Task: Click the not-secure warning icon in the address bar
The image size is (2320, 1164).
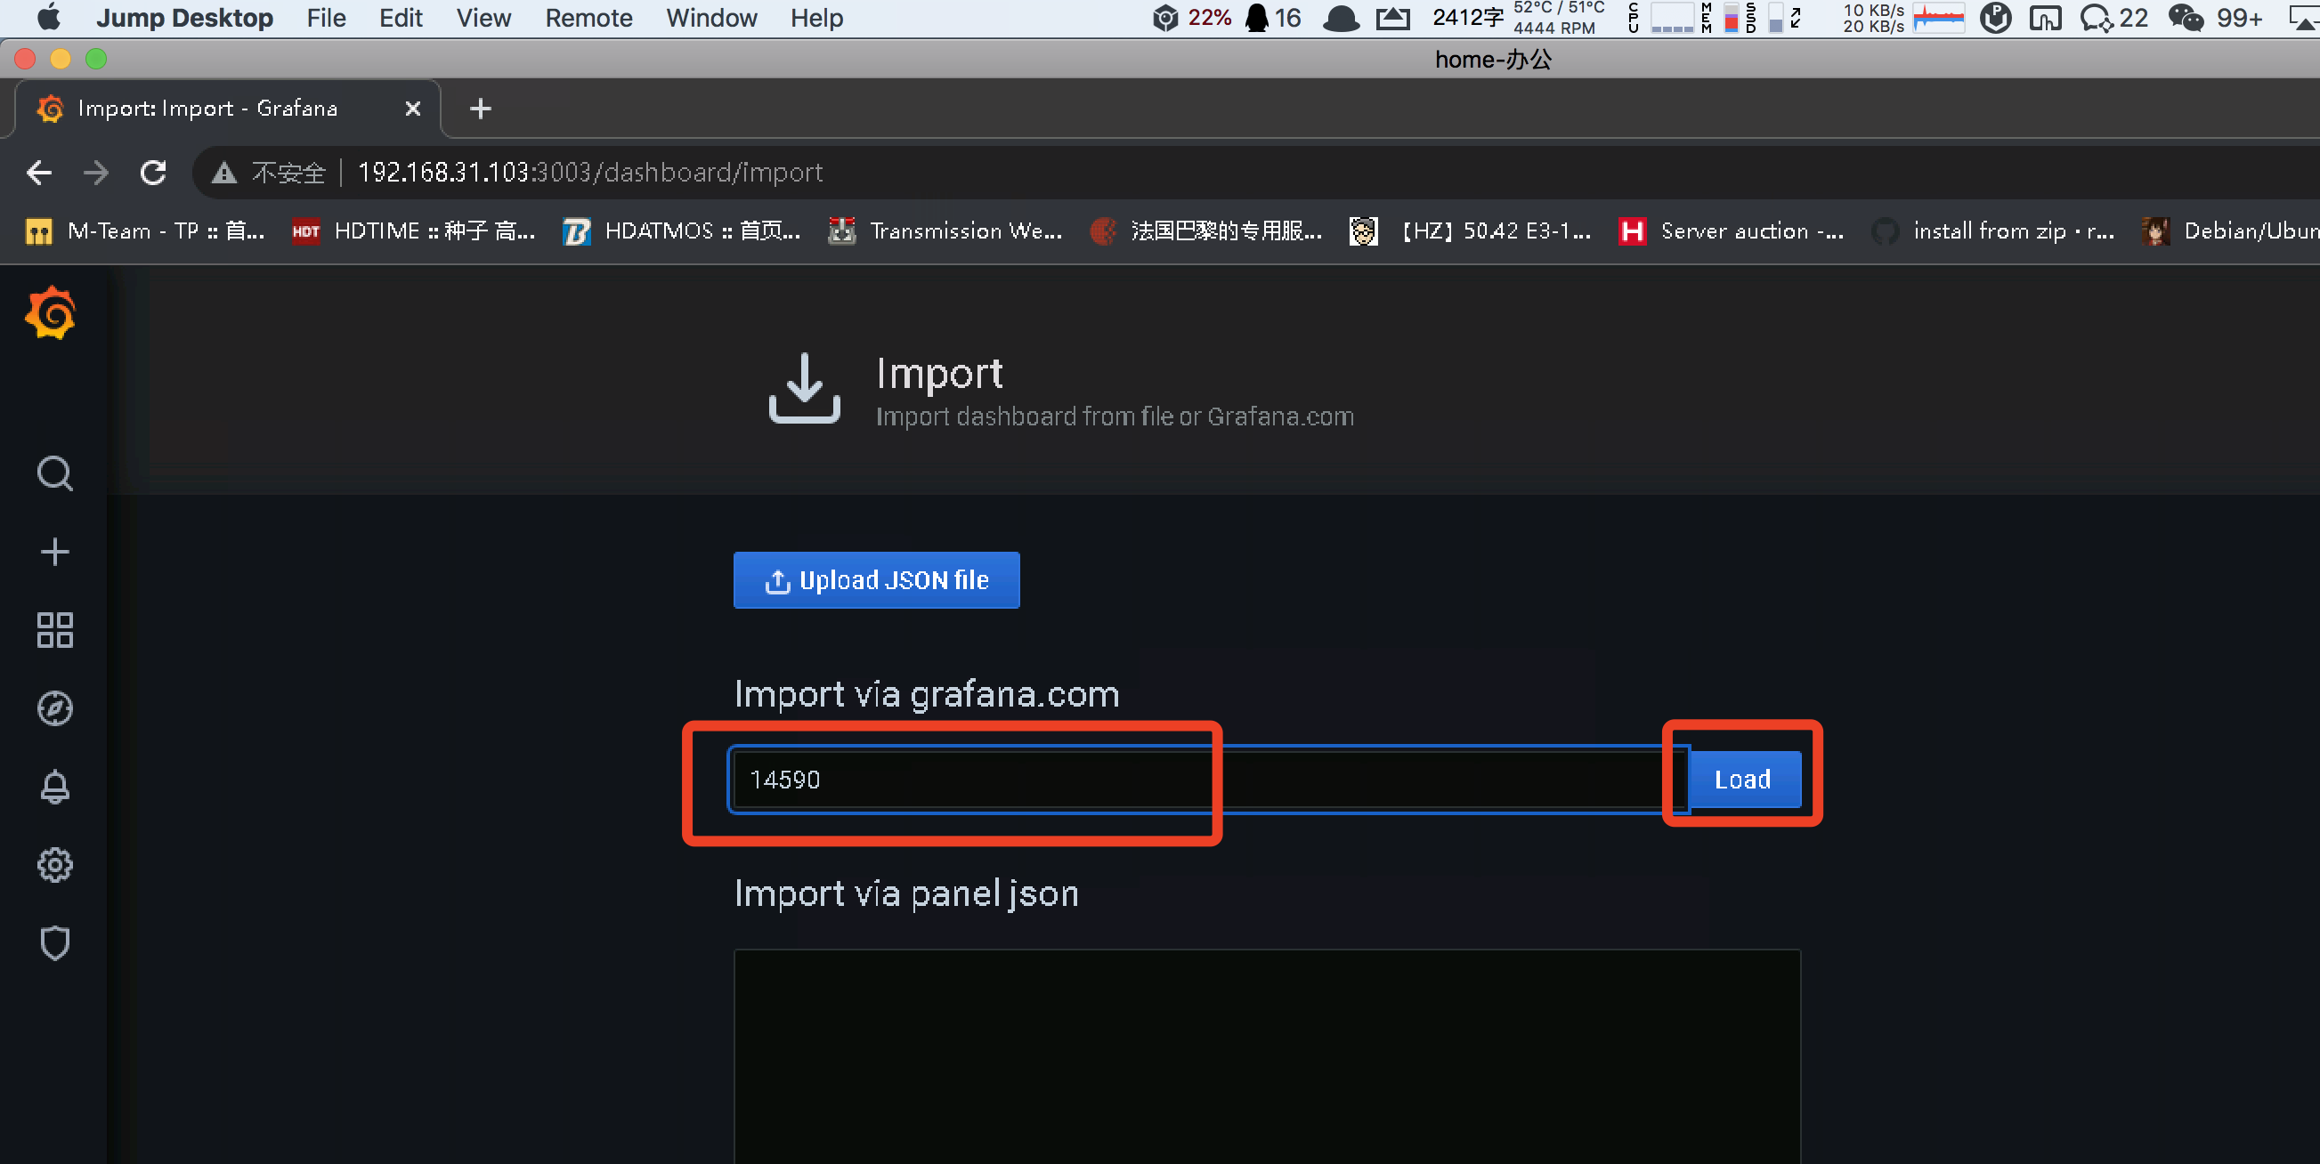Action: pos(223,172)
